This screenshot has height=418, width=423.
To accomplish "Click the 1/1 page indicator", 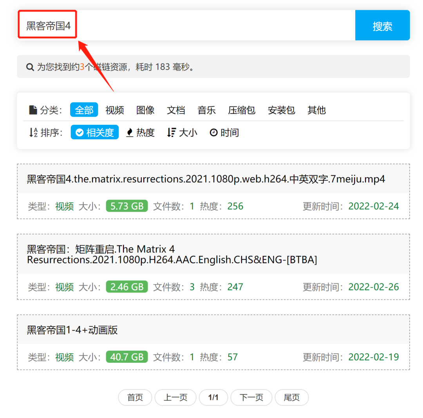I will coord(213,397).
